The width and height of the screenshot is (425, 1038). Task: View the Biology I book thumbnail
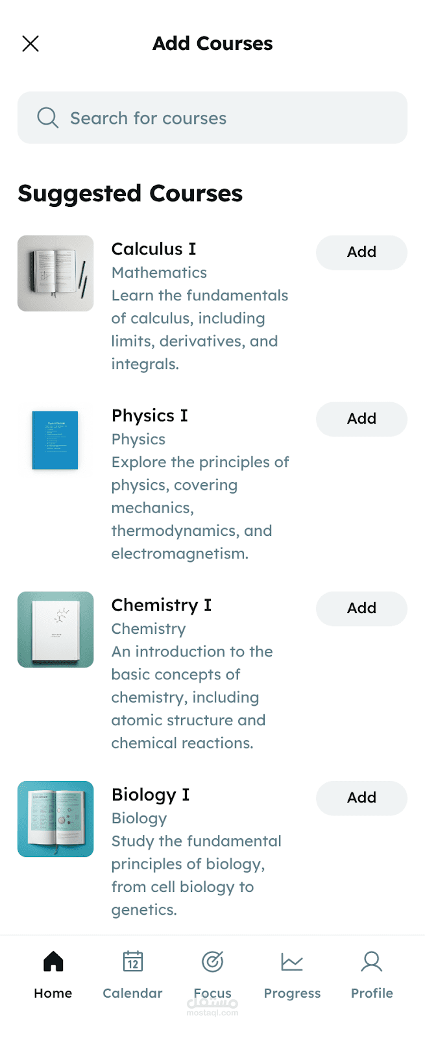56,819
